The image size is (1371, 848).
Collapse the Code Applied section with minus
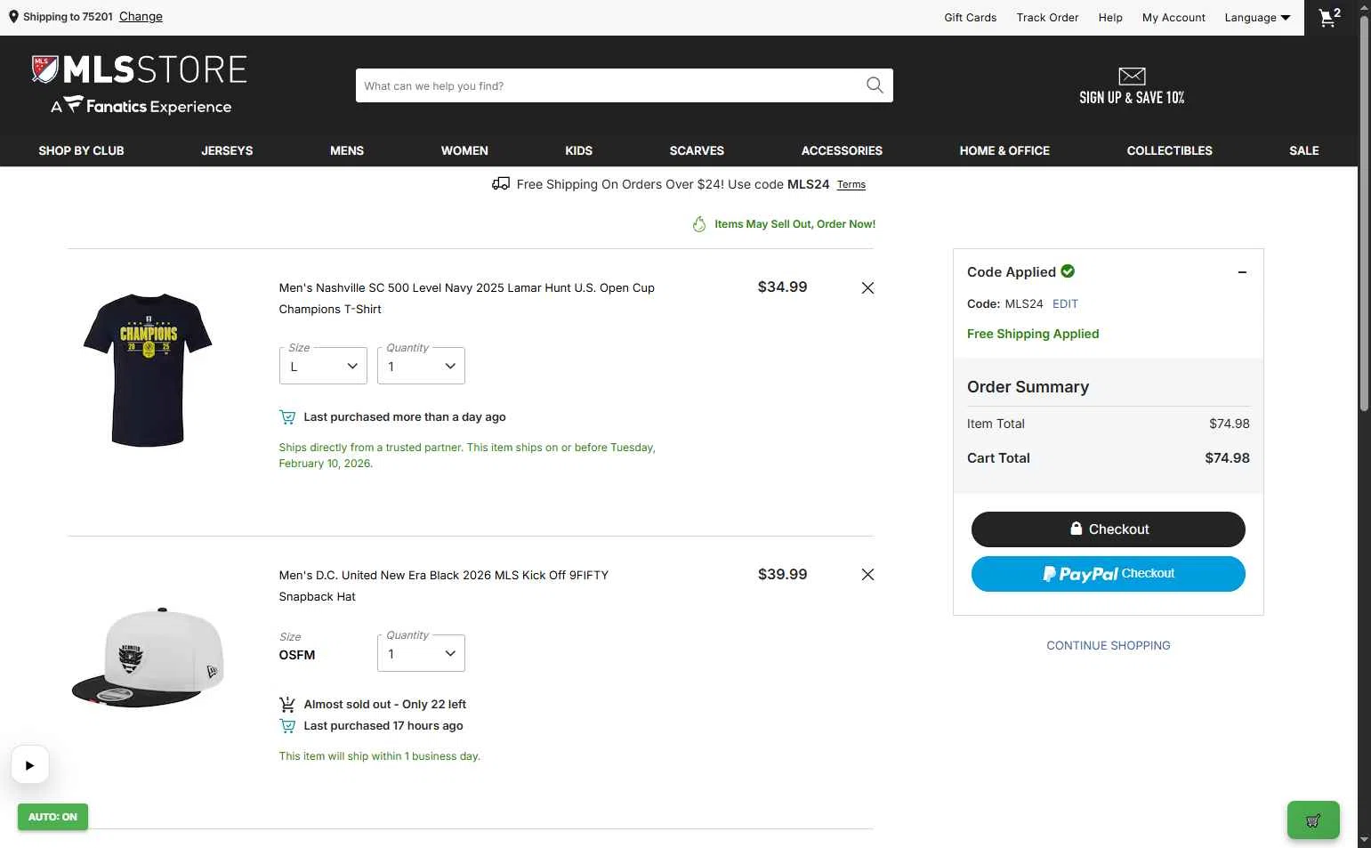coord(1242,272)
